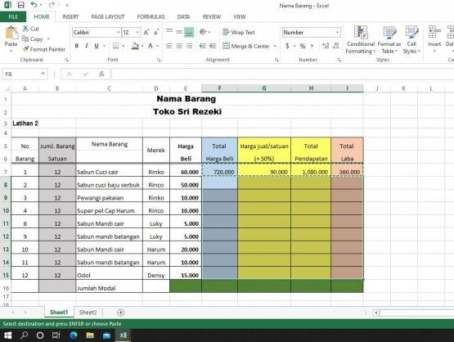Screen dimensions: 454x342
Task: Click the Redo arrow icon
Action: (x=52, y=5)
